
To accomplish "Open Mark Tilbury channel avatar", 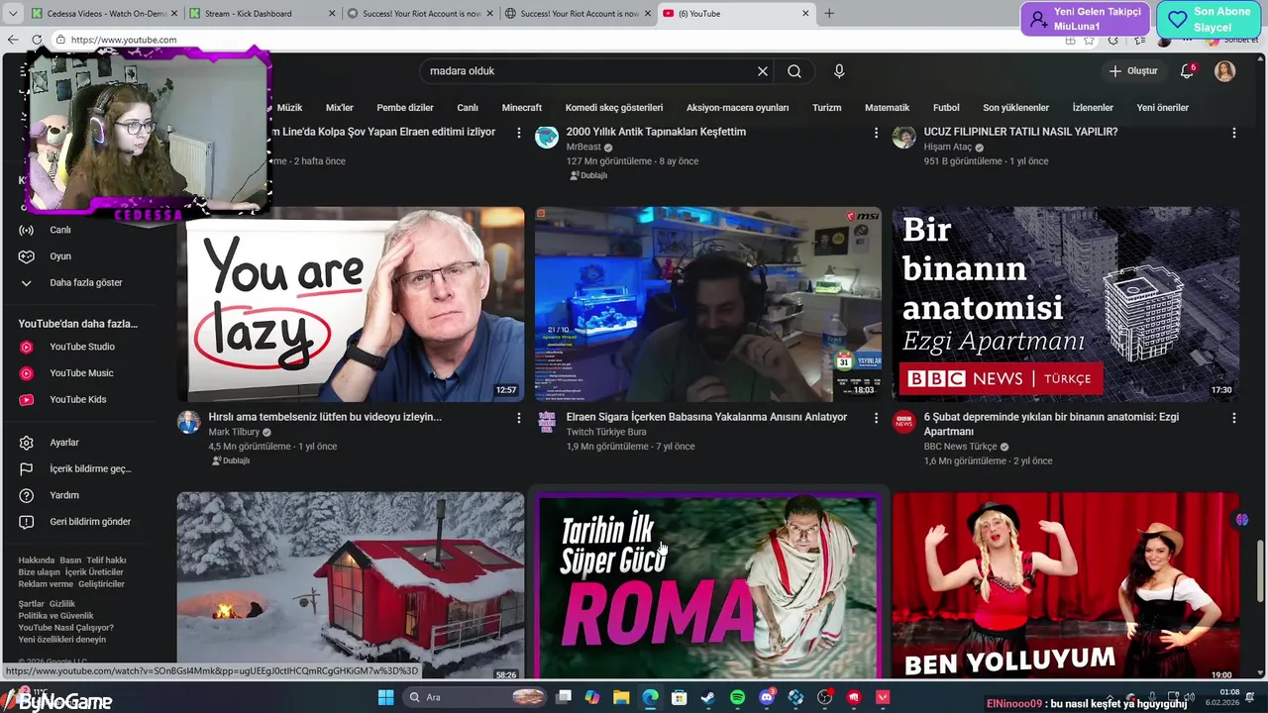I will click(188, 423).
